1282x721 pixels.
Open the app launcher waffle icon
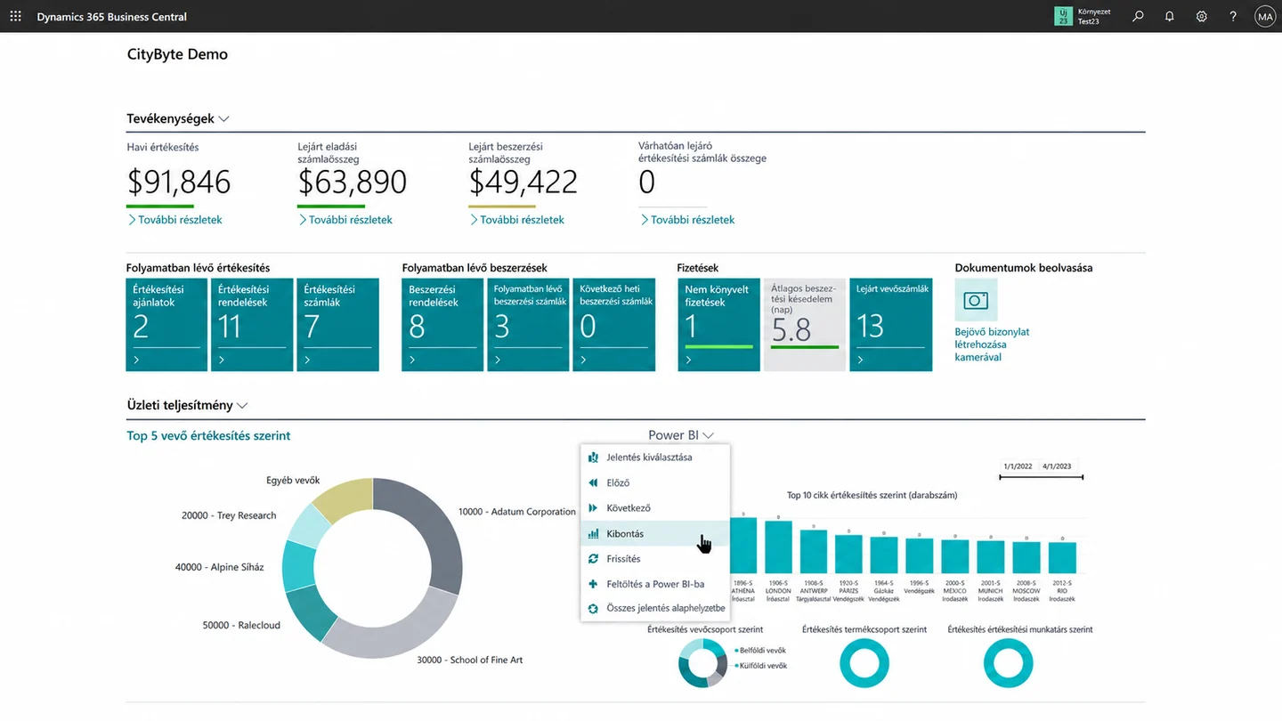(15, 16)
